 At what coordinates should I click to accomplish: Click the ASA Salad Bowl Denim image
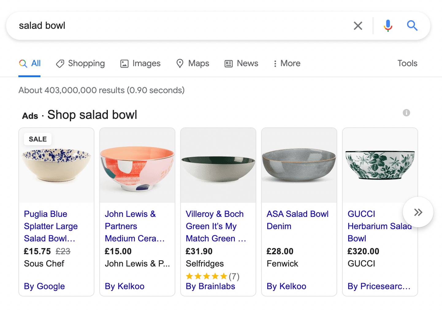tap(299, 165)
